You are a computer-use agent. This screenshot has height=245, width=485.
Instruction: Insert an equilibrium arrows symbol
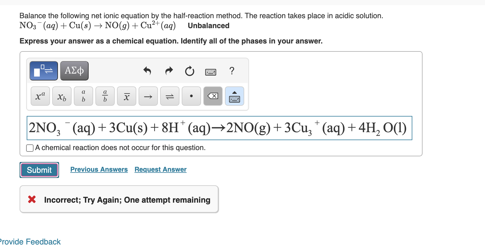pos(170,96)
